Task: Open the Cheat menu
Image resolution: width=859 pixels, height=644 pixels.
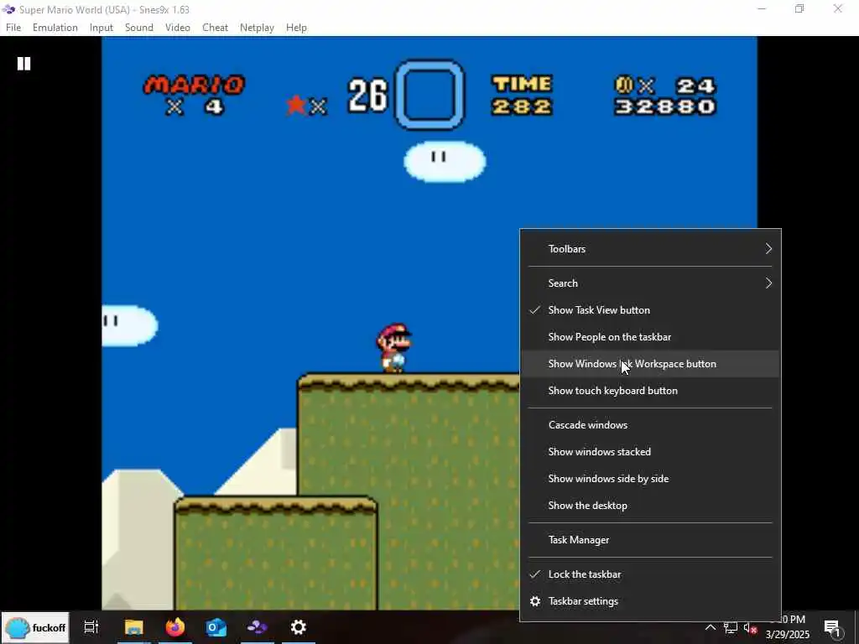Action: pyautogui.click(x=216, y=28)
